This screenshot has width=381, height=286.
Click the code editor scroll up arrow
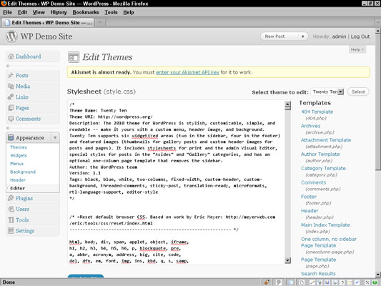coord(287,104)
